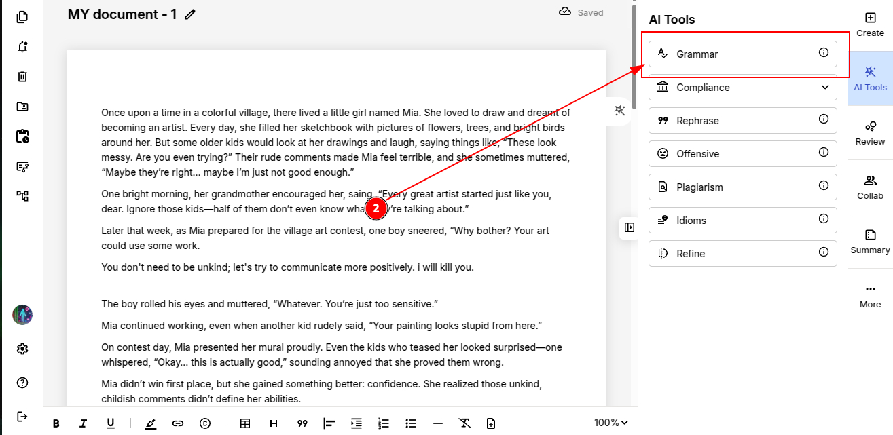Toggle bold formatting in bottom toolbar
The width and height of the screenshot is (893, 435).
pos(56,423)
